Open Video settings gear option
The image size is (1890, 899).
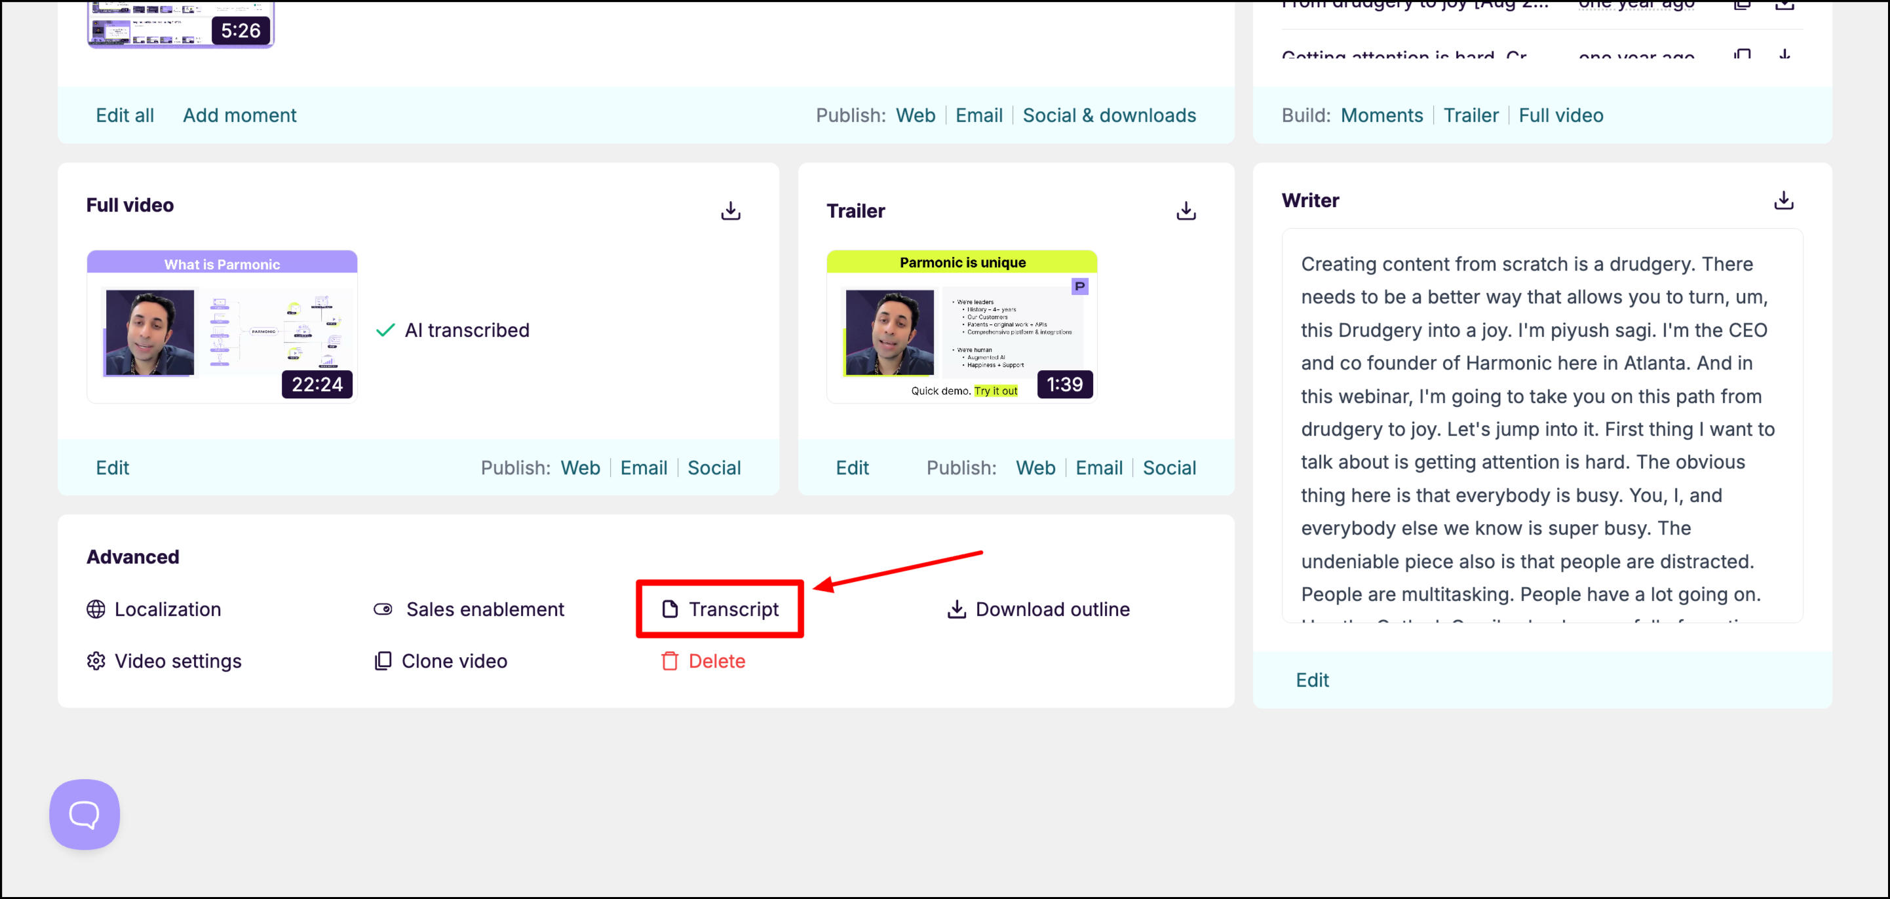96,660
